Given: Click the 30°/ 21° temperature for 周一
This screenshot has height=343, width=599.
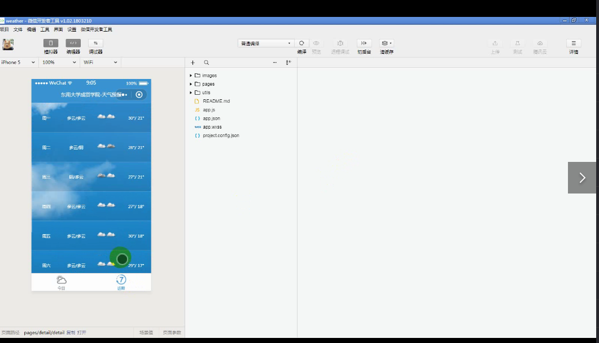Looking at the screenshot, I should tap(136, 118).
